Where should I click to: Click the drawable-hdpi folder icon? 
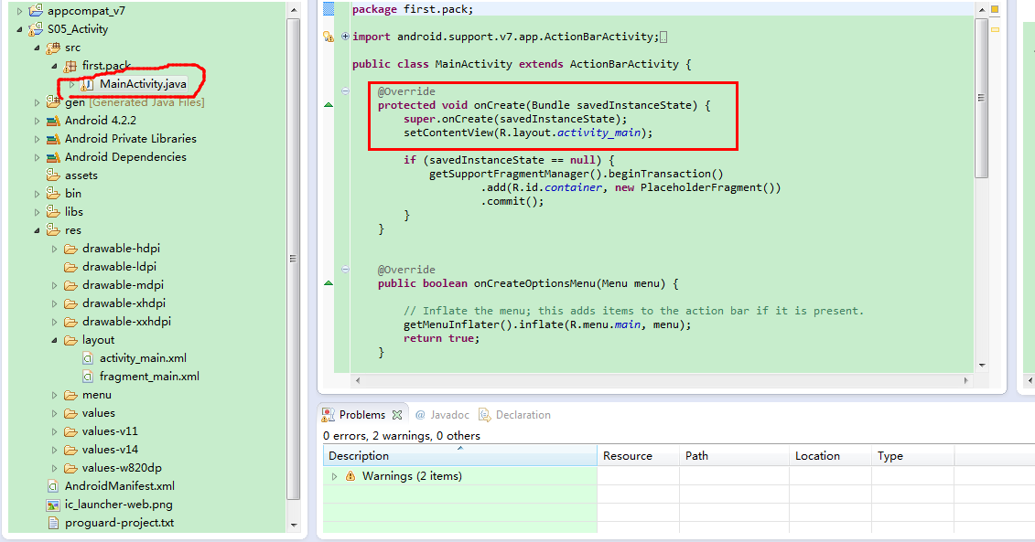[x=70, y=249]
